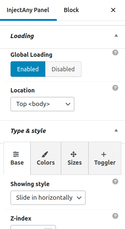The width and height of the screenshot is (125, 229).
Task: Click the plus icon on the Toggler tab
Action: (104, 154)
